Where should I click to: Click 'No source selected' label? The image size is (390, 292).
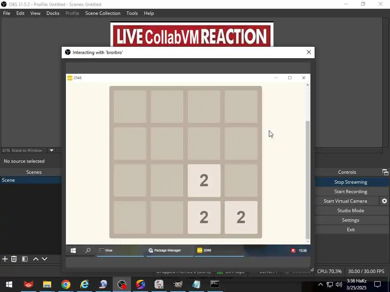(x=24, y=161)
